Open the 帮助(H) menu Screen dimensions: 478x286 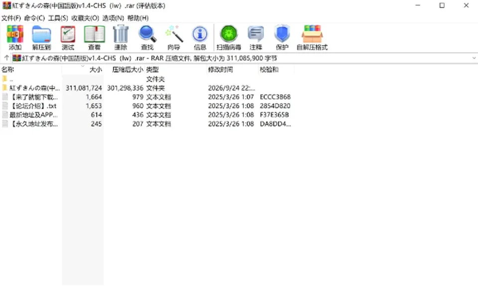pos(138,18)
